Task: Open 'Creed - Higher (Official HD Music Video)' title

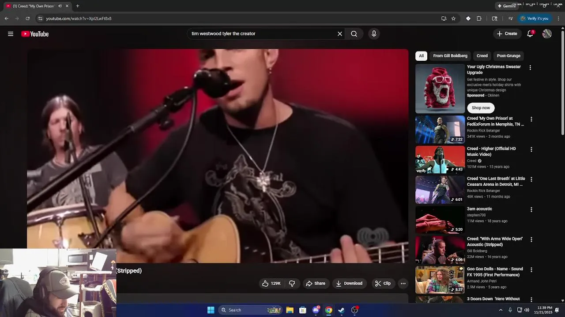Action: point(491,151)
